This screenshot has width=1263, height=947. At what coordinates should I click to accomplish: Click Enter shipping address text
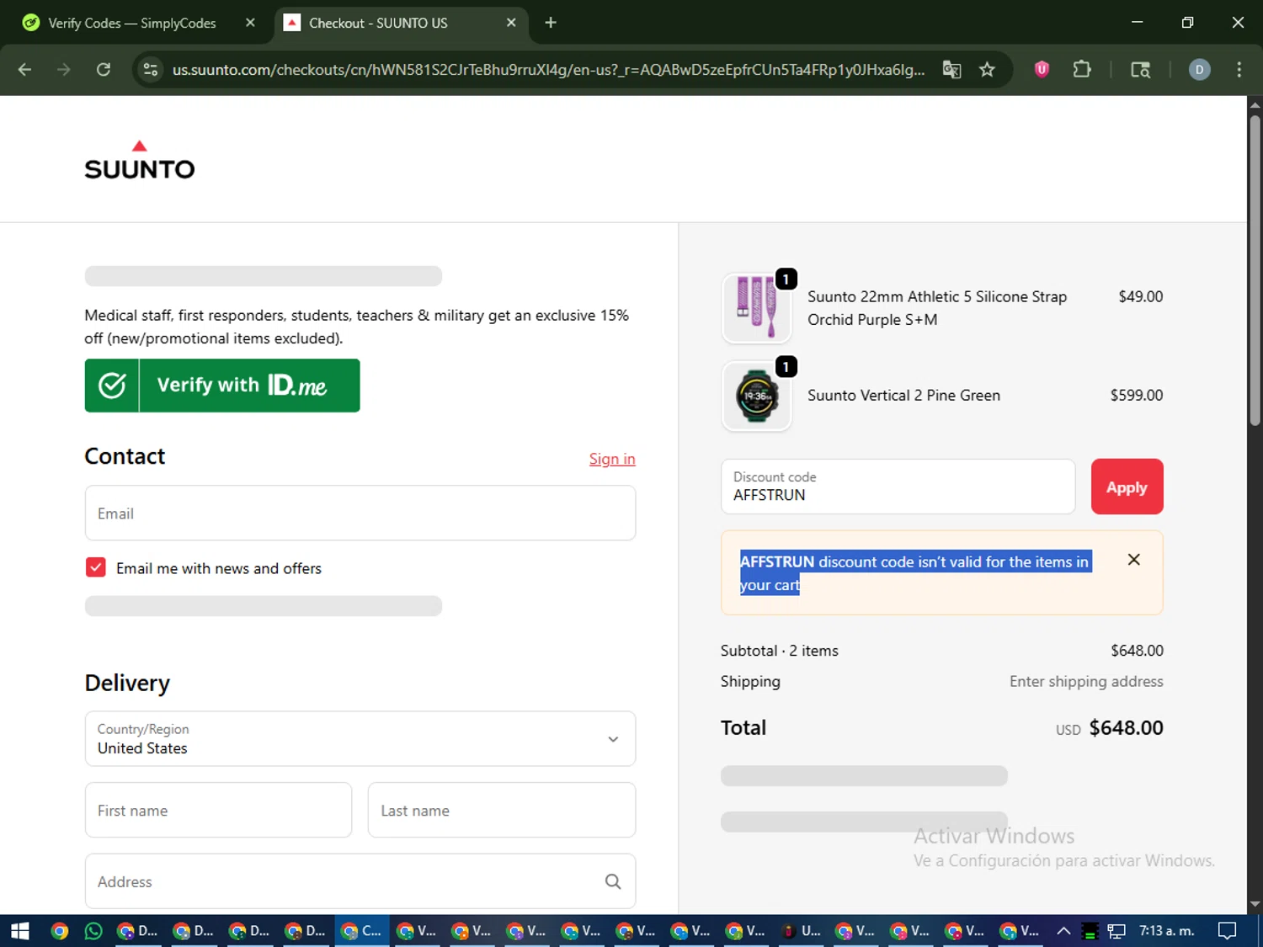(x=1086, y=682)
